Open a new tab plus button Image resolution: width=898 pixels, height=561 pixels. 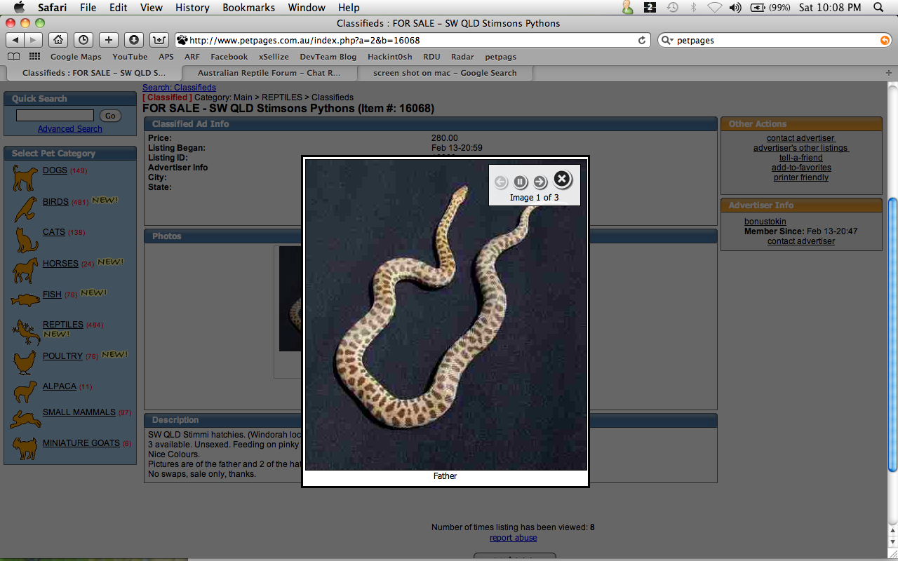890,73
